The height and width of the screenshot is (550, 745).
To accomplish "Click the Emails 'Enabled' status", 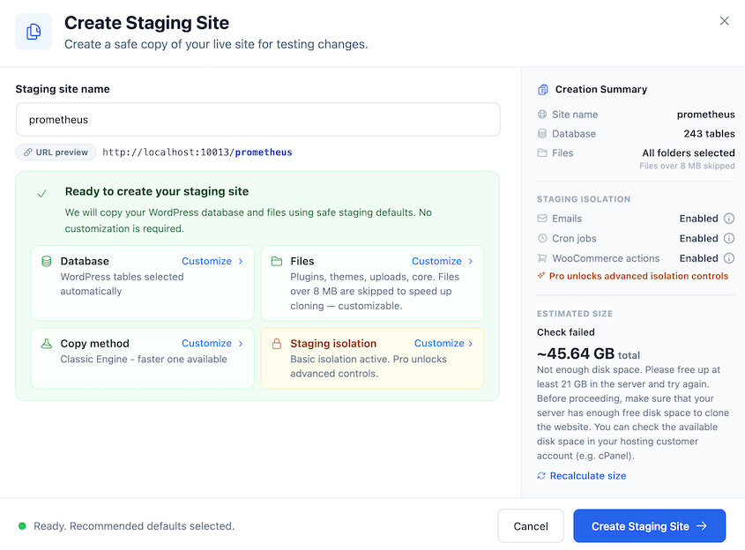I will point(698,219).
